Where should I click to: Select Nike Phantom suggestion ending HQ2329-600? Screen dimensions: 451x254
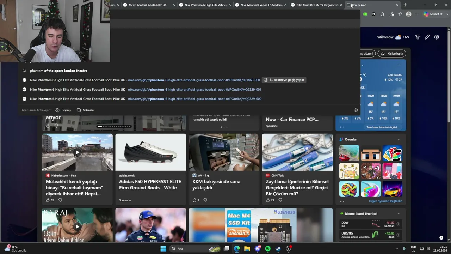click(190, 99)
